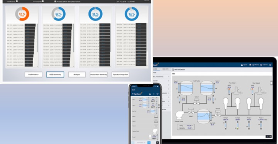Click the Valve 1 symbol between bulk tanks
The width and height of the screenshot is (278, 144).
click(x=197, y=102)
